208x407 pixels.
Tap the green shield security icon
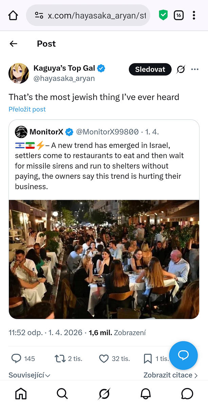[x=164, y=15]
